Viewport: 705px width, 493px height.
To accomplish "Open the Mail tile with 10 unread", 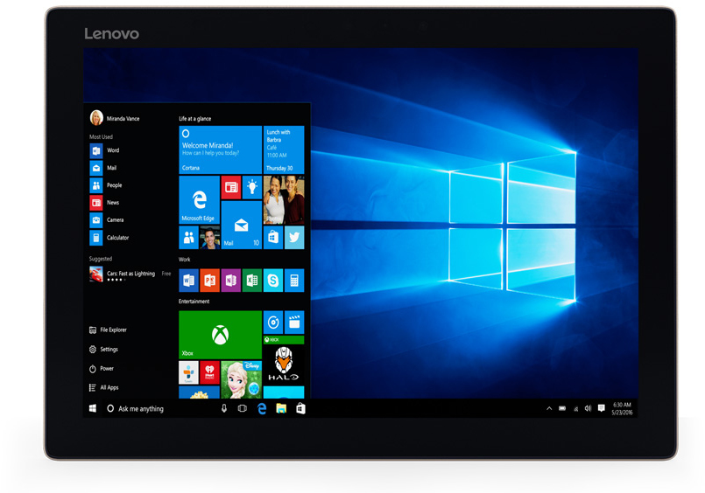I will coord(242,225).
